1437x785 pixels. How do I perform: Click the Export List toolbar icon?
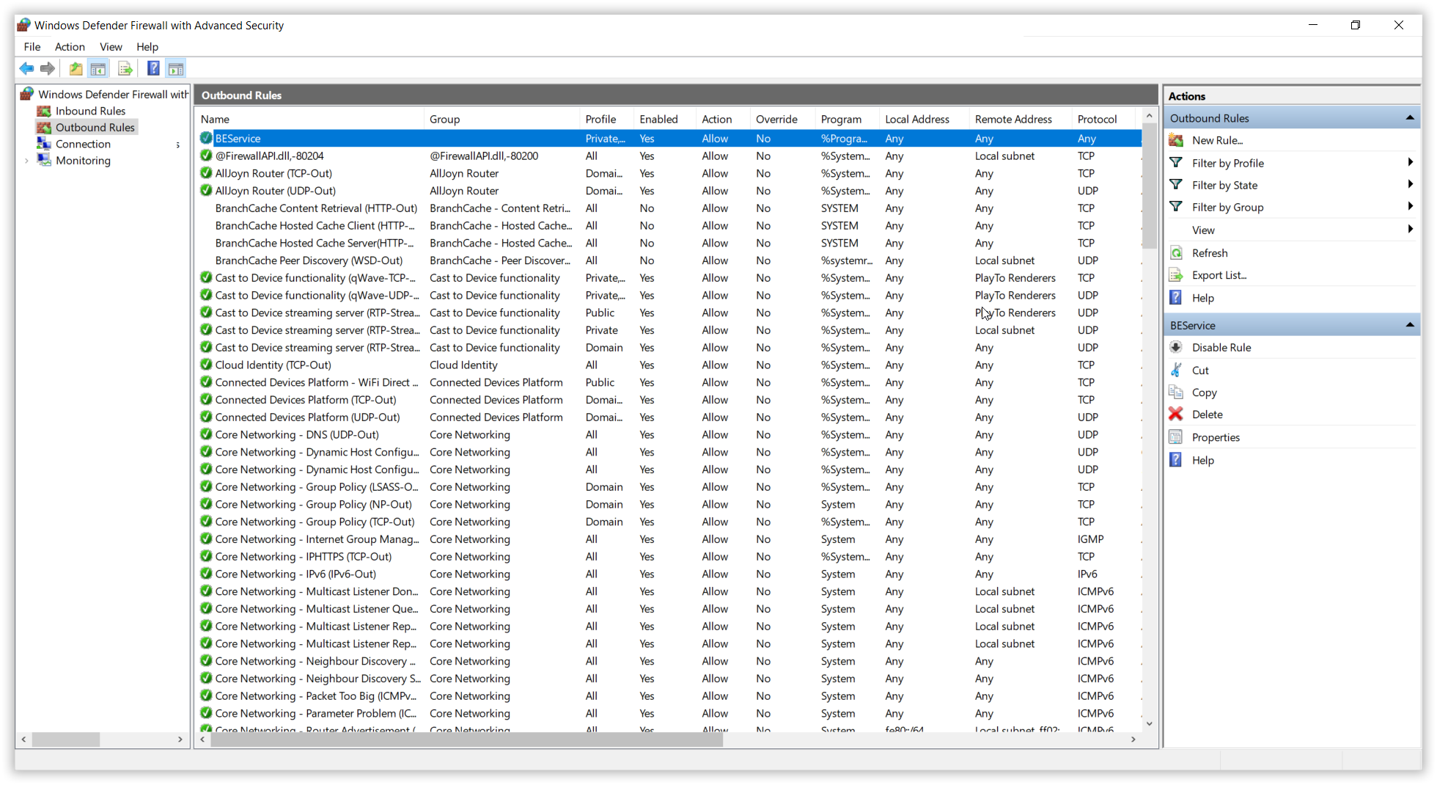[125, 69]
